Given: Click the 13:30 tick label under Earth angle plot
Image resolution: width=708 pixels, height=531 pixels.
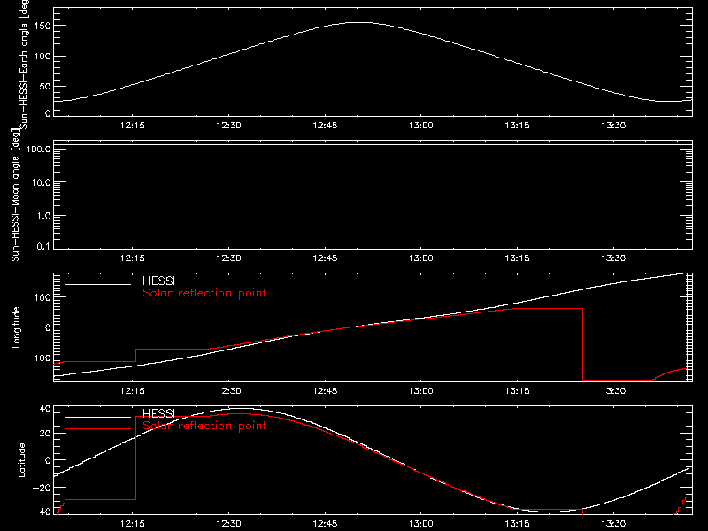Looking at the screenshot, I should [x=613, y=126].
